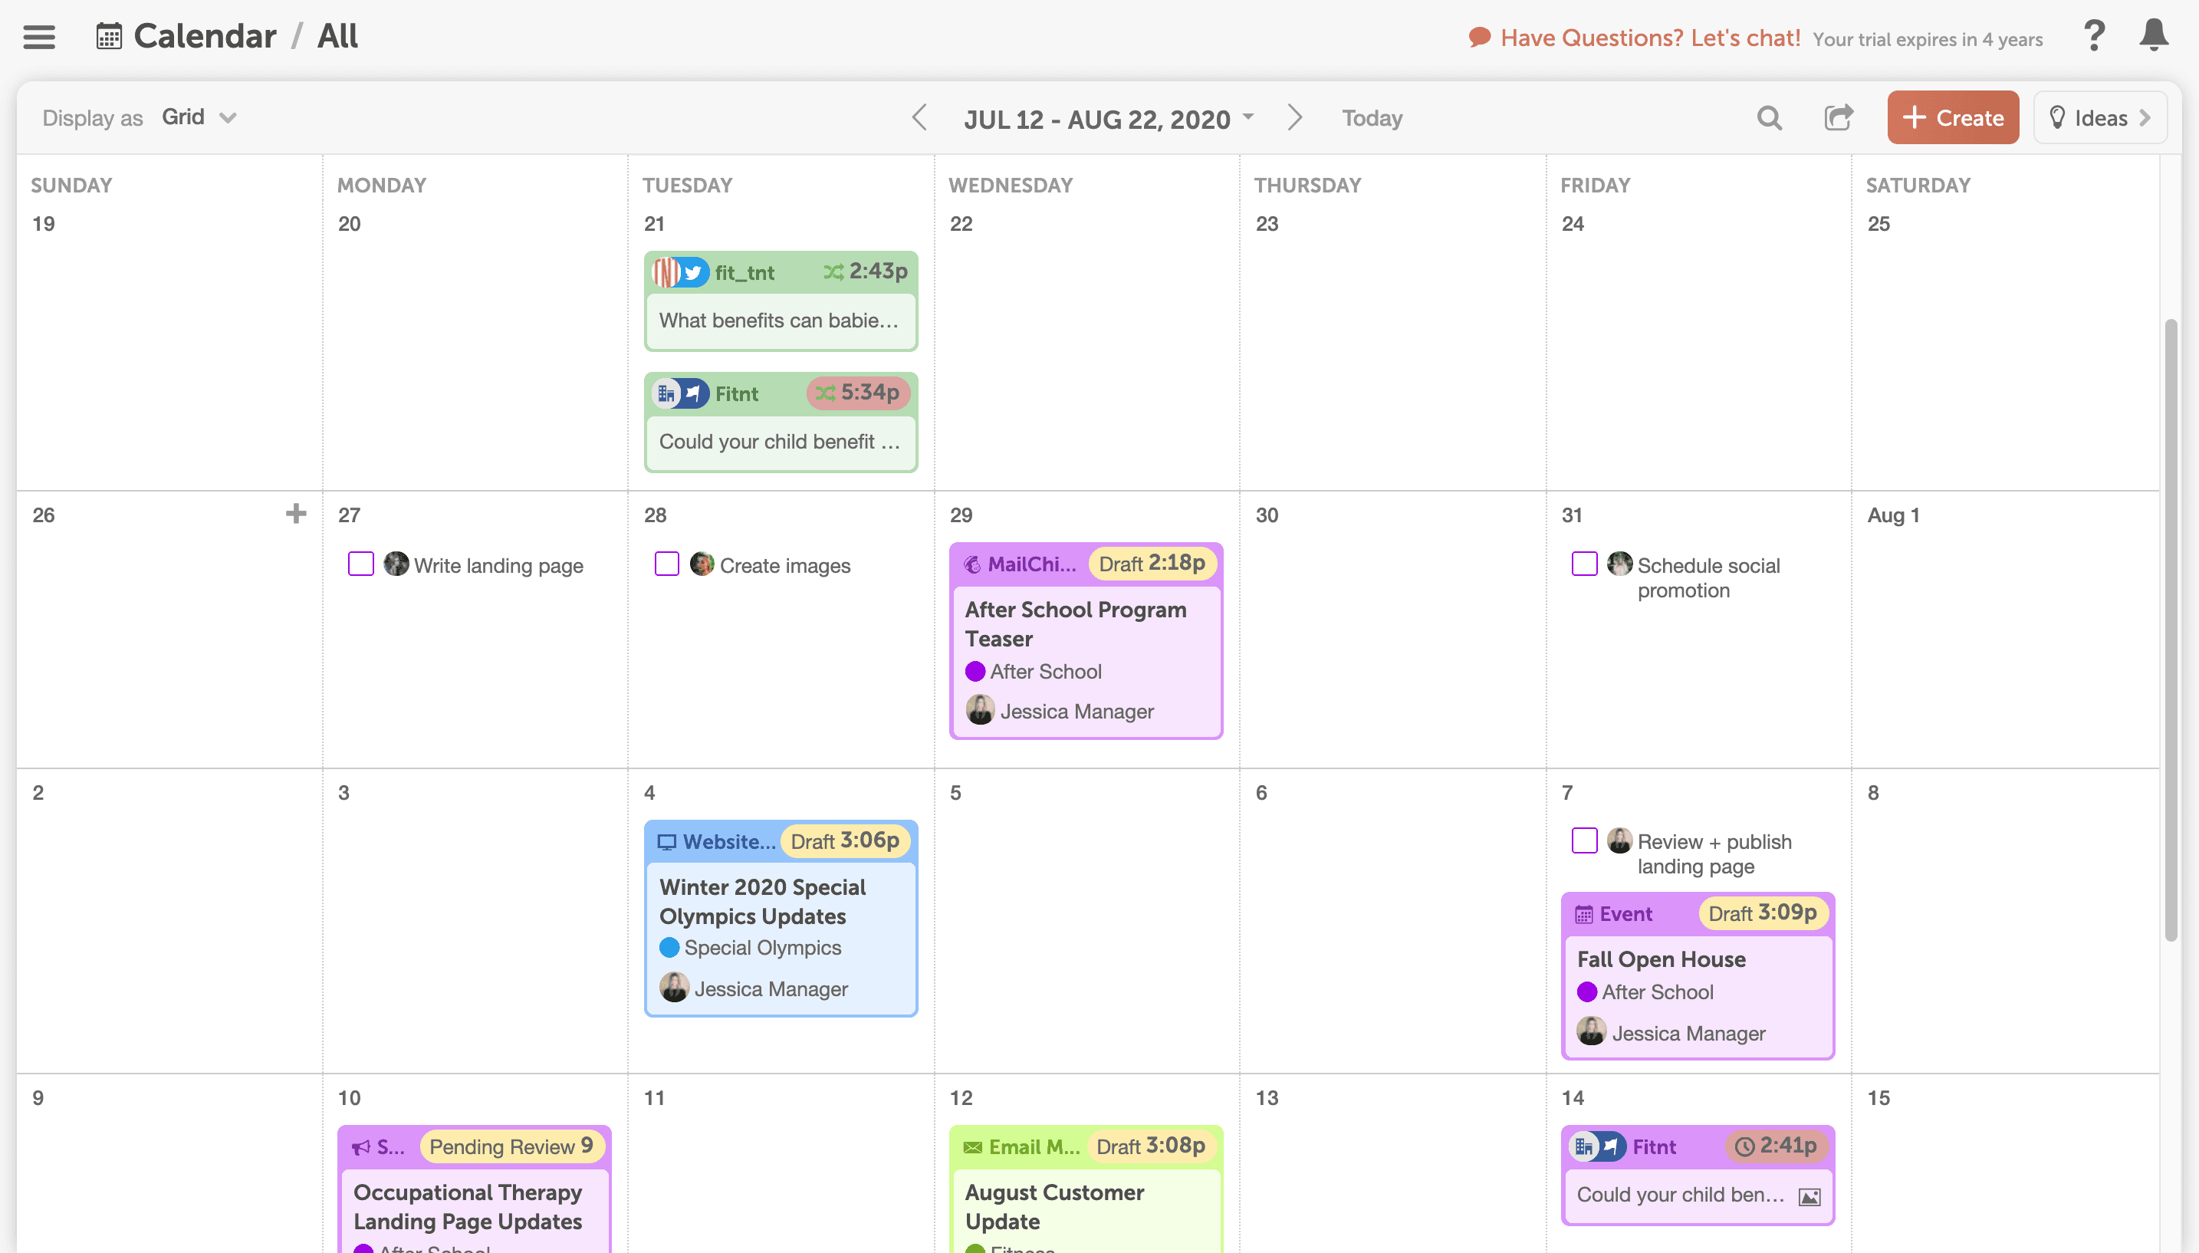Click the Email Marketing icon on August update
The image size is (2199, 1253).
[x=971, y=1144]
